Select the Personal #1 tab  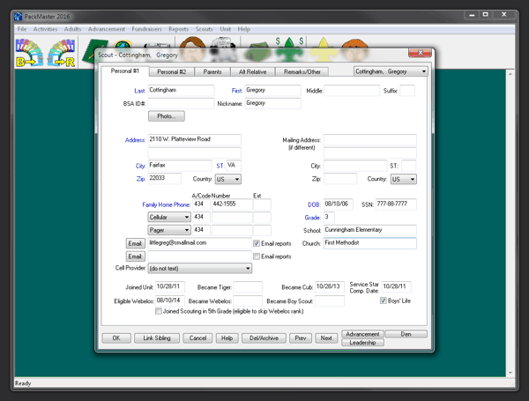(125, 71)
